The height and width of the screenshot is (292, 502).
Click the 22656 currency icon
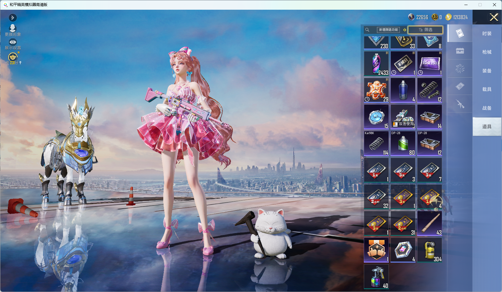coord(411,17)
